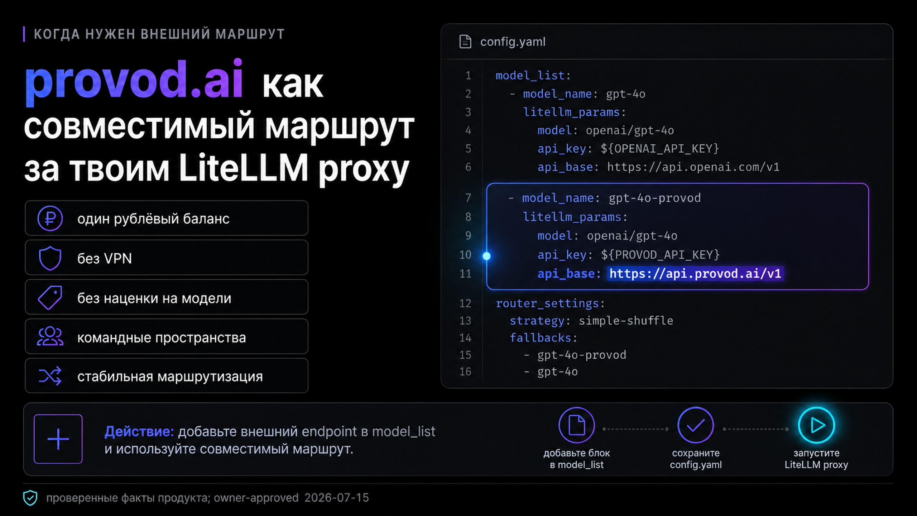Click the blue marker dot on line 10
The width and height of the screenshot is (917, 516).
click(x=486, y=256)
